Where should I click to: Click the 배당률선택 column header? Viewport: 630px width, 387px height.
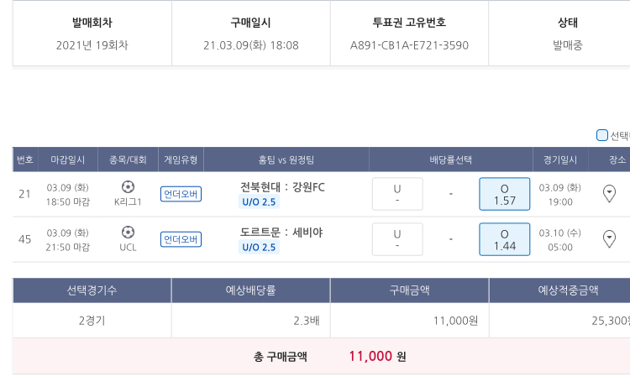coord(450,160)
